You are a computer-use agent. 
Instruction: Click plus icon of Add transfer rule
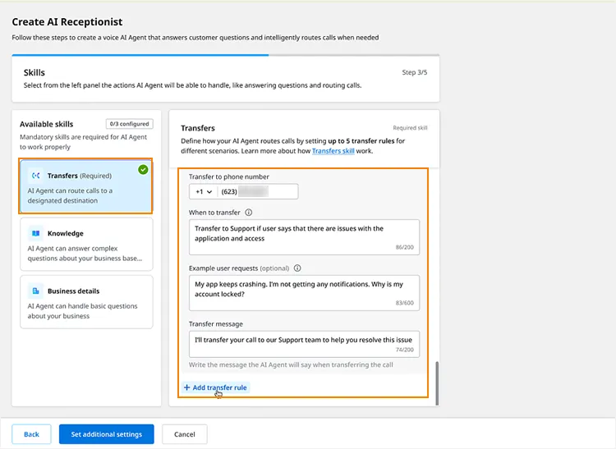pos(186,387)
